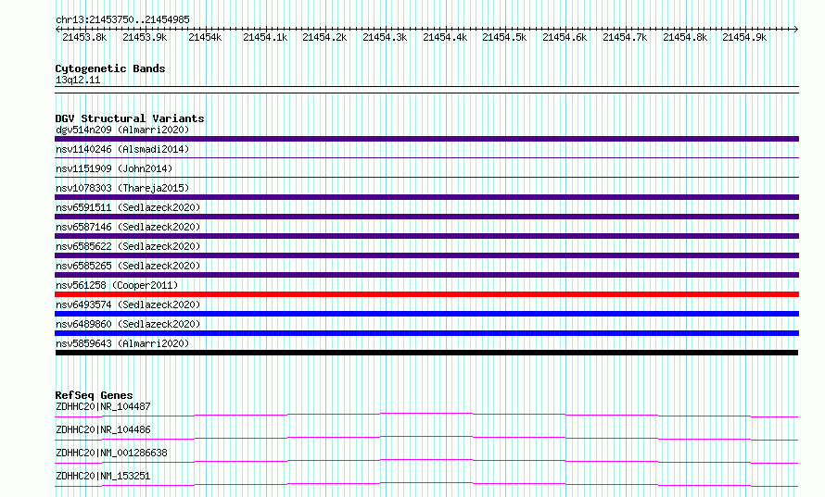Click the purple bar under dgv514n209
The height and width of the screenshot is (497, 825).
[x=426, y=139]
